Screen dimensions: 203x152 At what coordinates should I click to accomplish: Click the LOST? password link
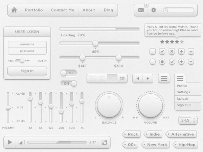(42, 61)
